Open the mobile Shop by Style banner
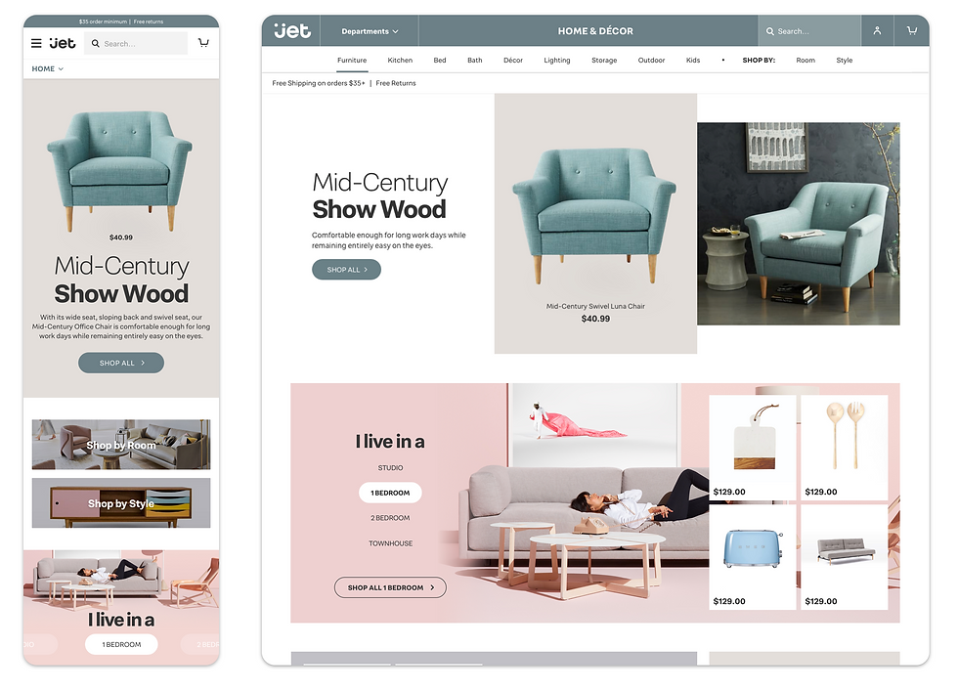The width and height of the screenshot is (958, 691). [x=121, y=502]
